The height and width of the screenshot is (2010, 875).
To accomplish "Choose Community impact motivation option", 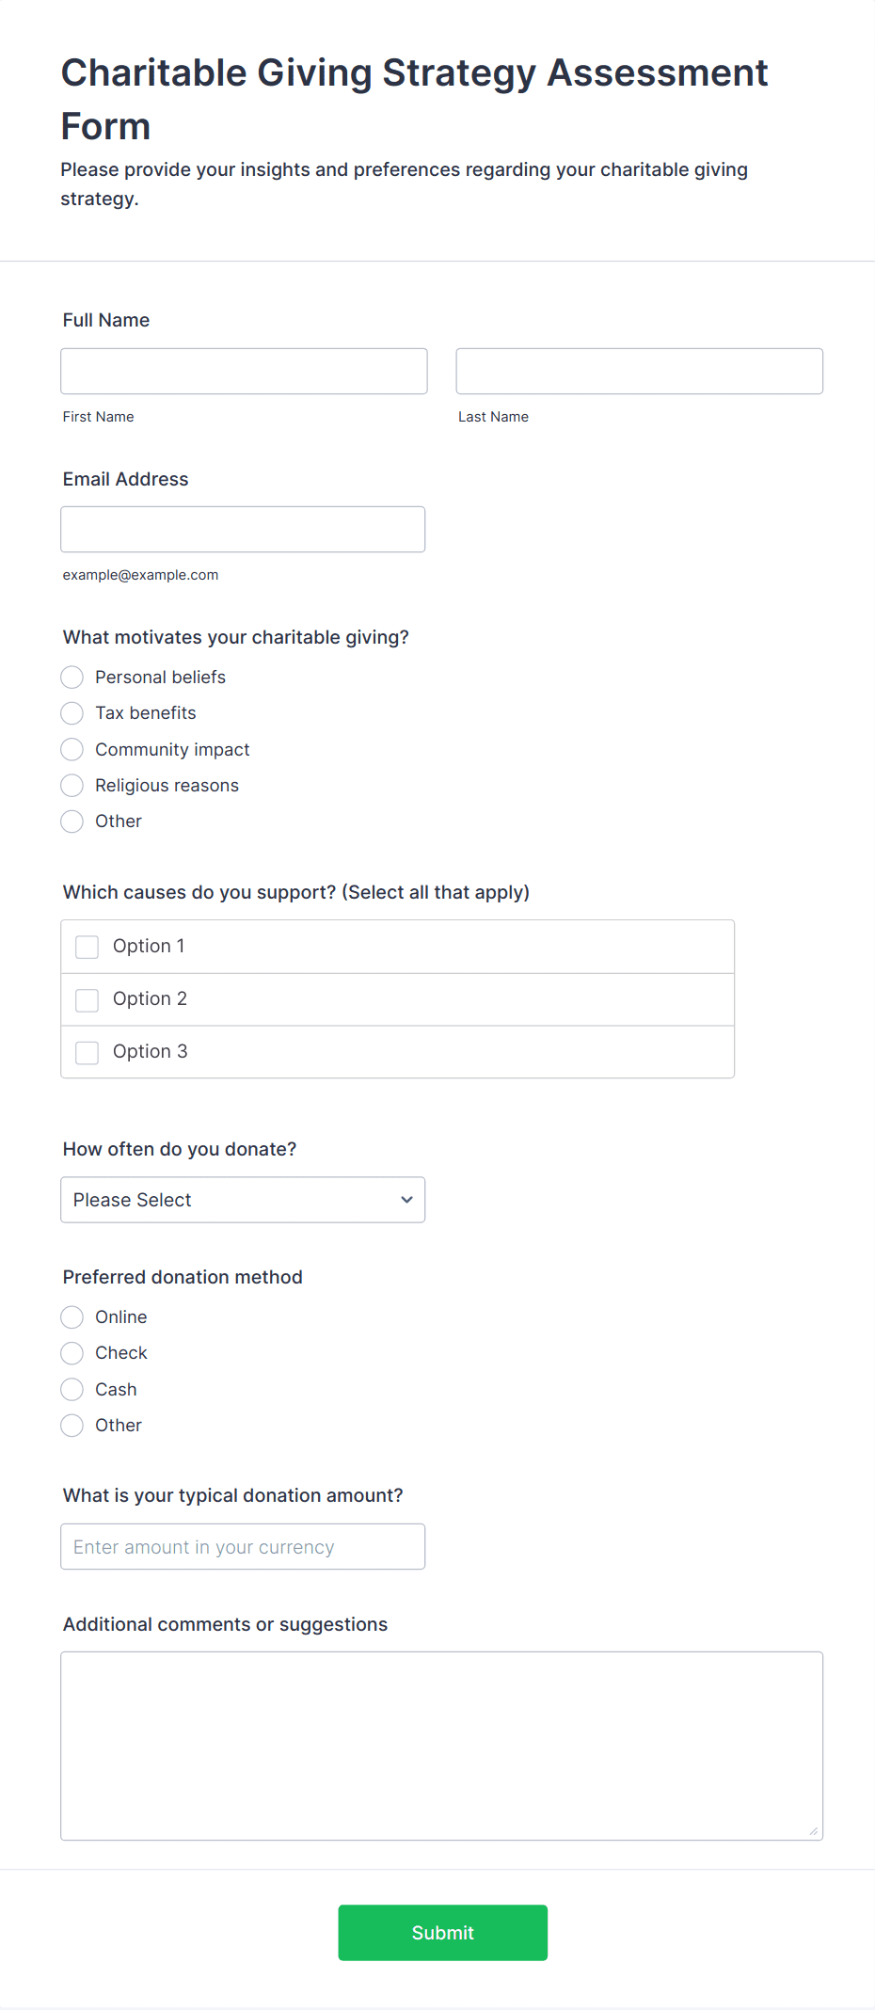I will point(72,749).
